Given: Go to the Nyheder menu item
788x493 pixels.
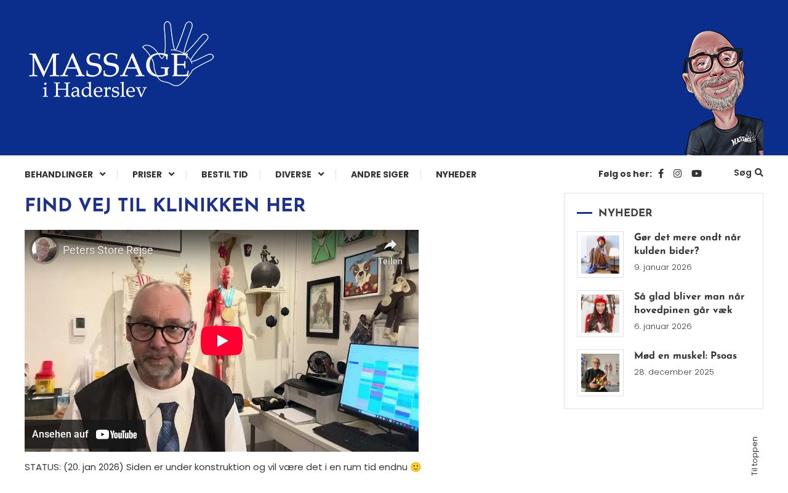Looking at the screenshot, I should [x=456, y=174].
